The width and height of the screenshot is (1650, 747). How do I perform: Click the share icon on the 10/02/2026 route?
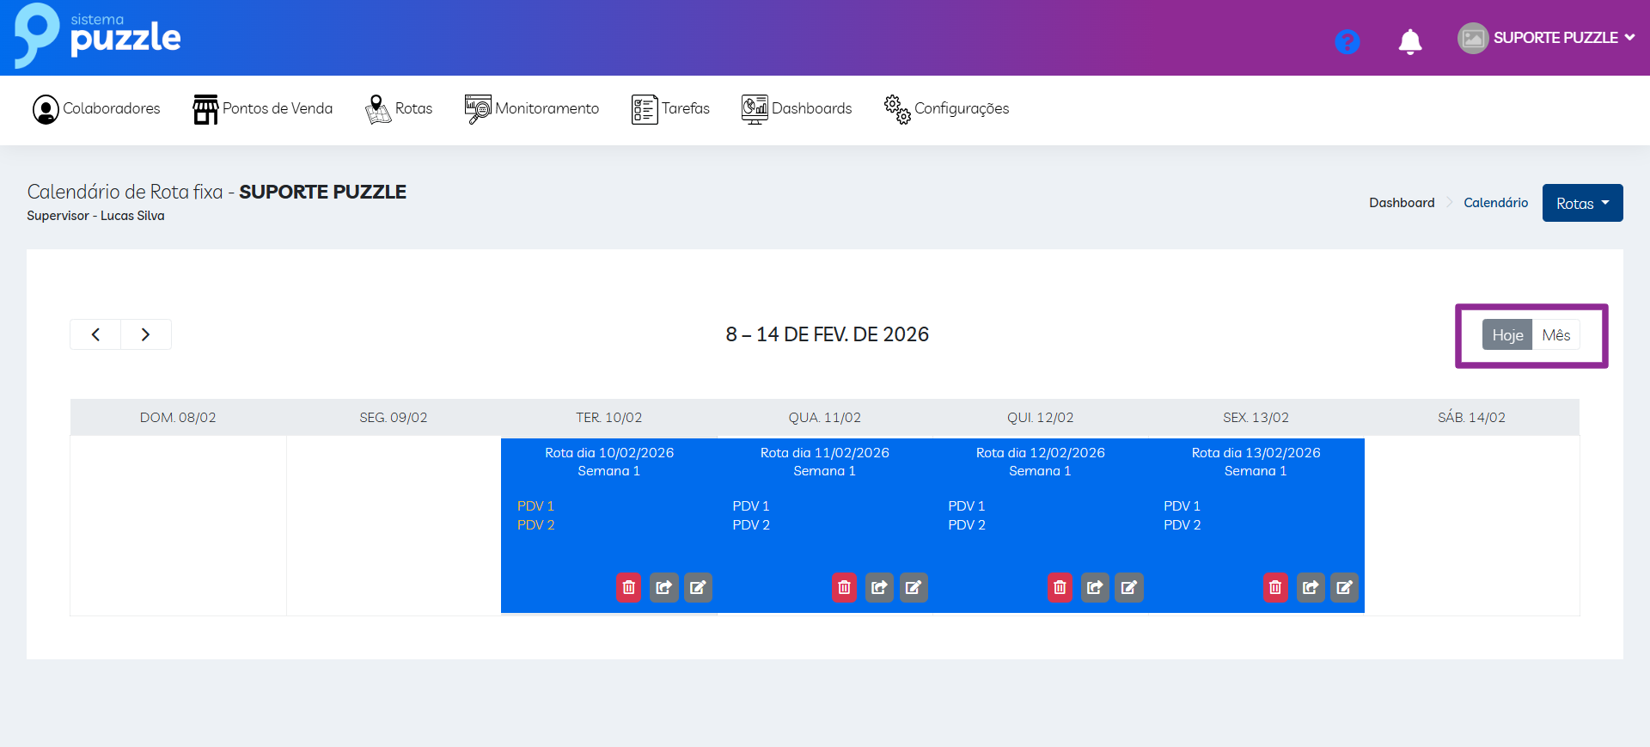pos(663,587)
